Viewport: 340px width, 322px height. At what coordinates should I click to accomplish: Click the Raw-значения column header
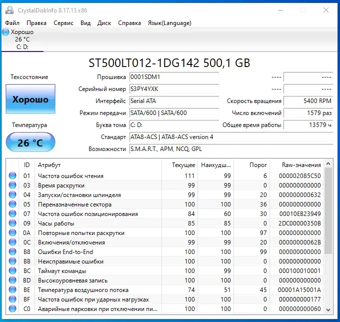pos(296,165)
